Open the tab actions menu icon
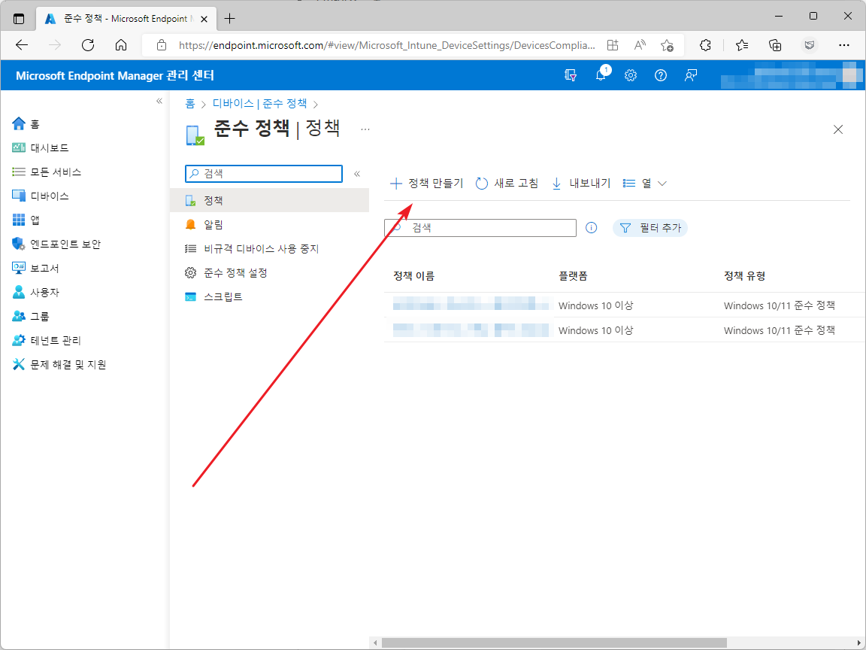 [19, 18]
